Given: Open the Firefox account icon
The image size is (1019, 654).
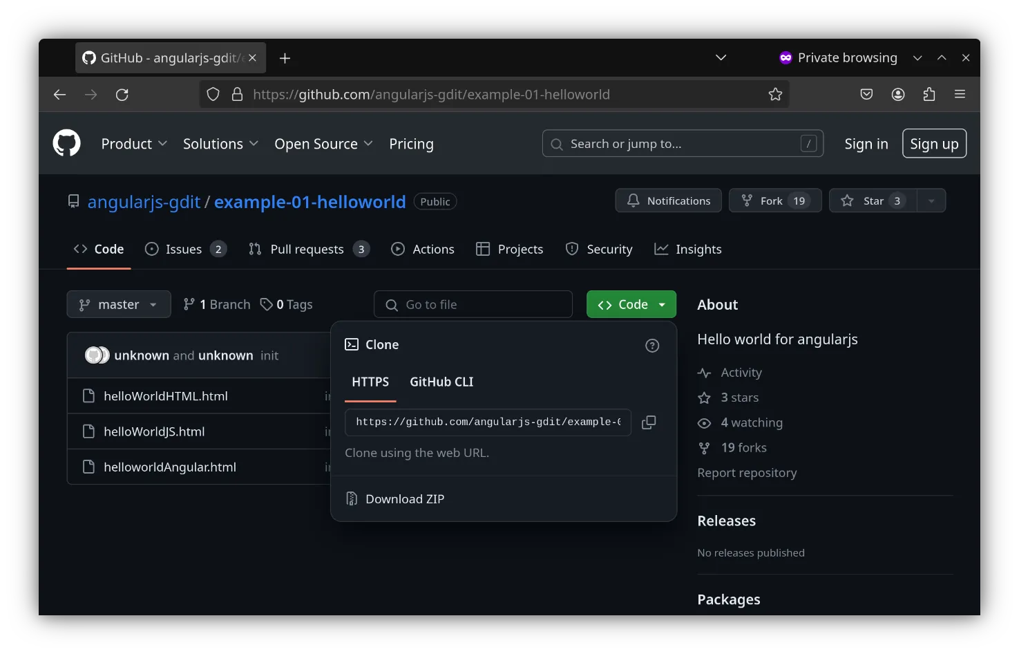Looking at the screenshot, I should [x=898, y=95].
